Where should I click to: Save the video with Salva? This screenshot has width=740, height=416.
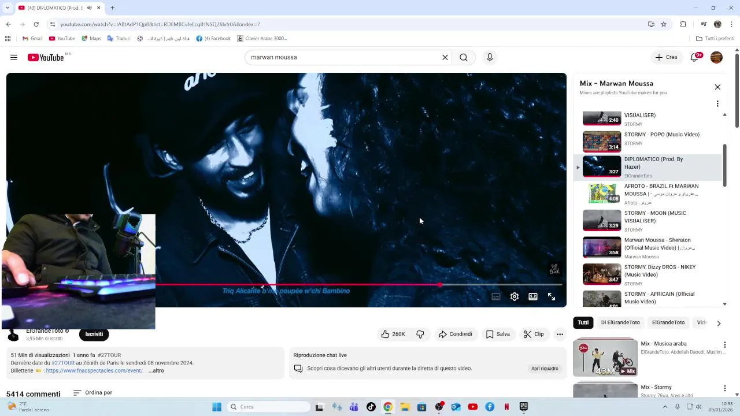[x=498, y=334]
